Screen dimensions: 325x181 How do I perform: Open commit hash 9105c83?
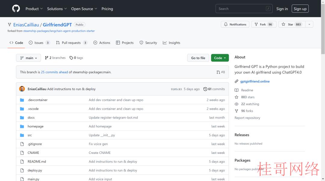(176, 89)
